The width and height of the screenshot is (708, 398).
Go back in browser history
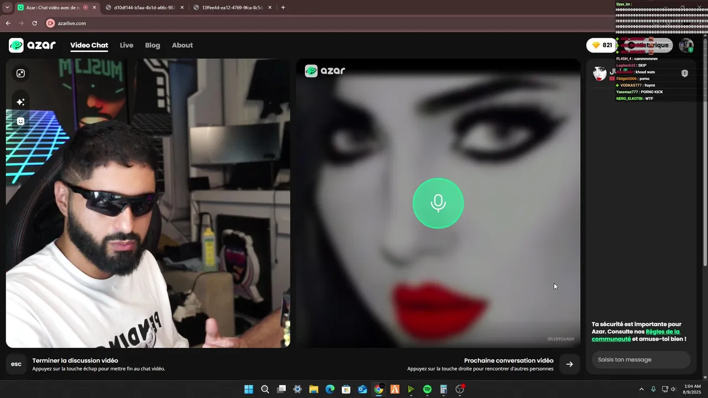click(8, 23)
